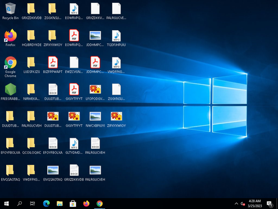Click the muted volume tray icon

tap(242, 203)
